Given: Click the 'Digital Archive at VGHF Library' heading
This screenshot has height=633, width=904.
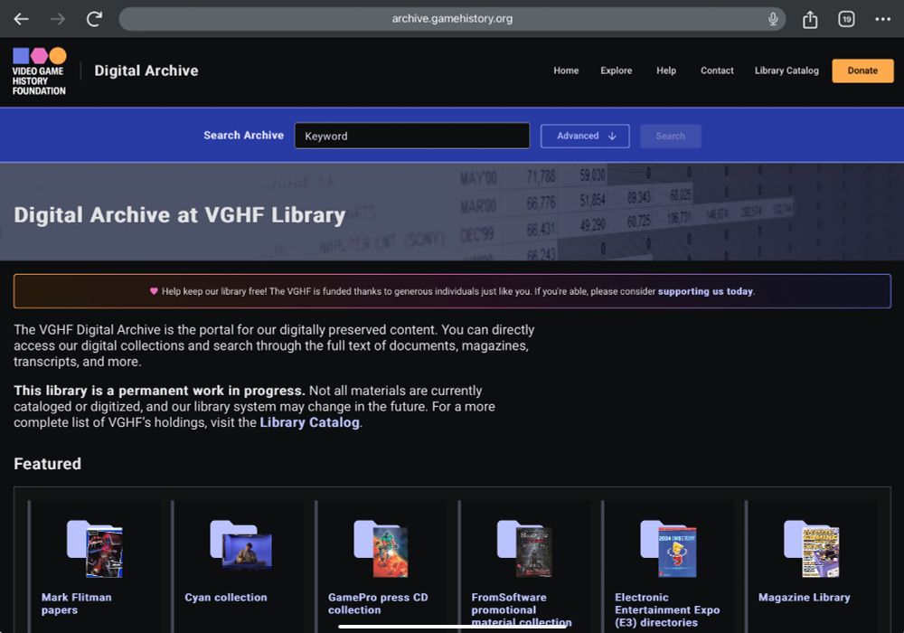Looking at the screenshot, I should [x=179, y=215].
